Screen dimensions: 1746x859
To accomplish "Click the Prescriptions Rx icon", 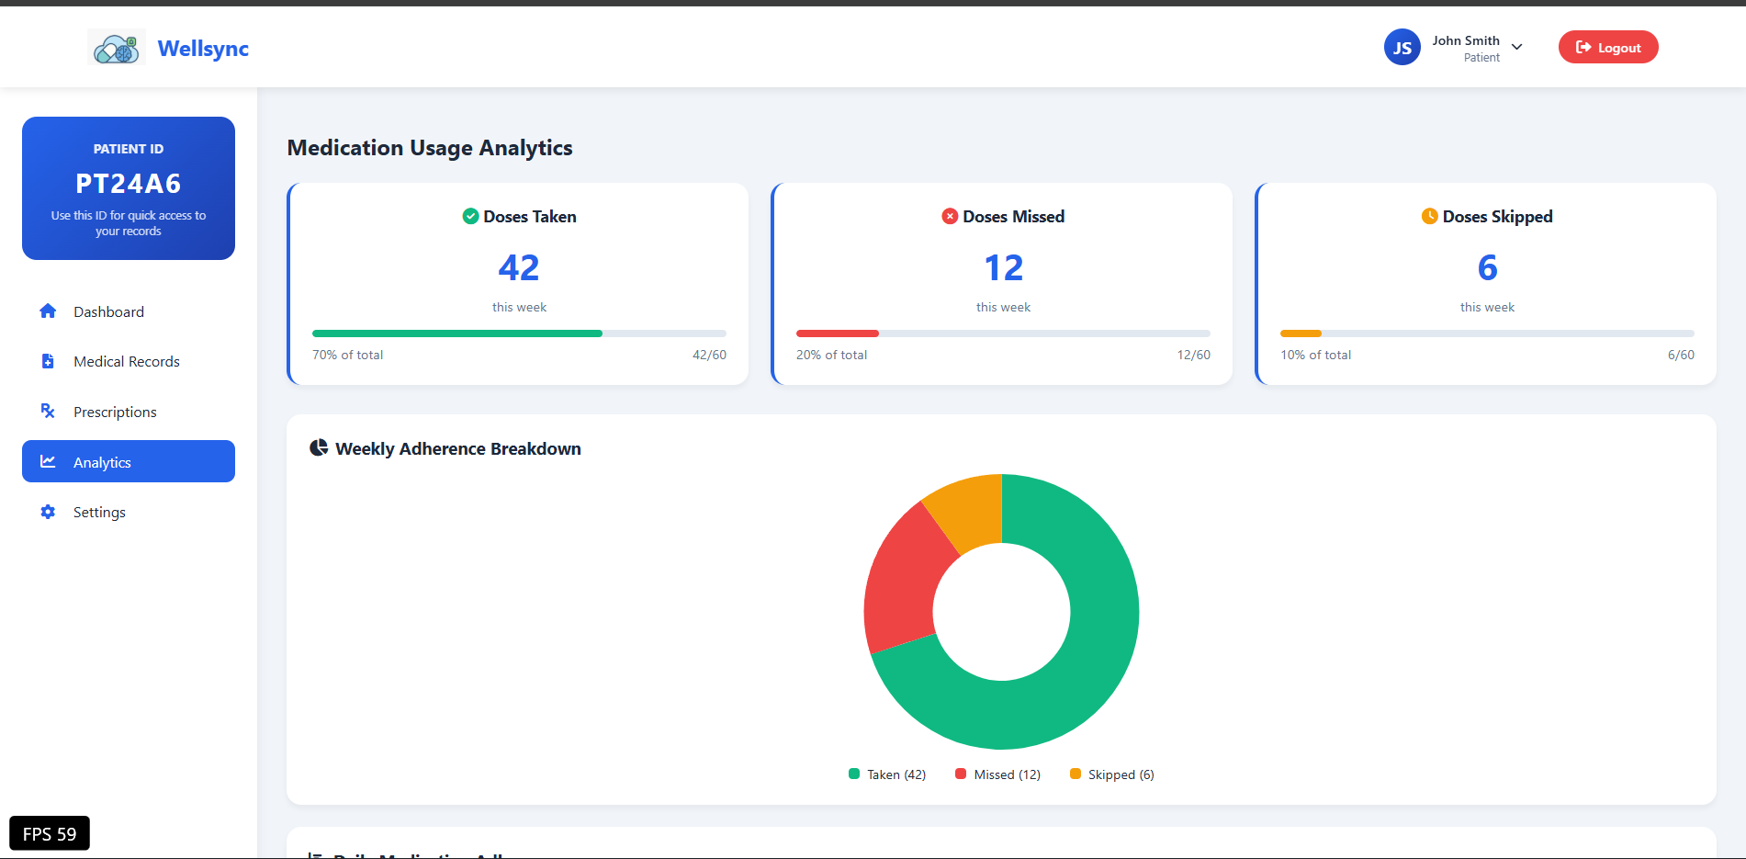I will (48, 411).
